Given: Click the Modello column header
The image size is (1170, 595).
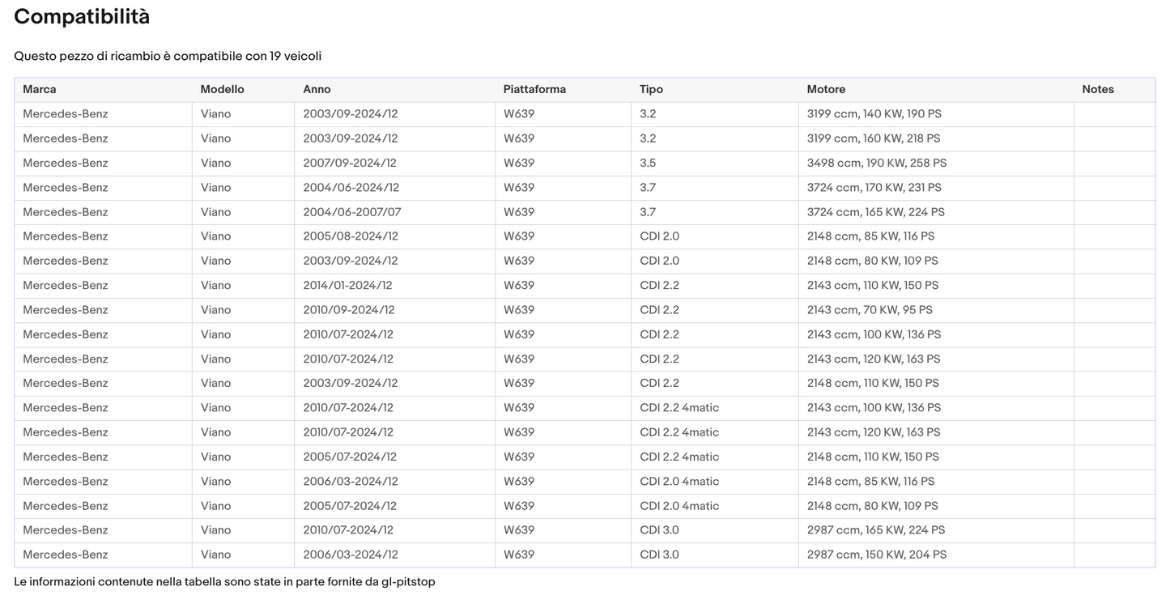Looking at the screenshot, I should pos(222,90).
